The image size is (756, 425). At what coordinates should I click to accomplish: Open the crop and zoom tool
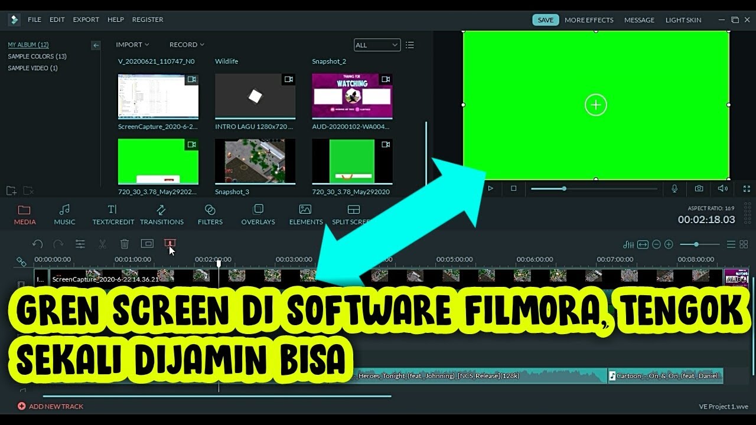coord(147,243)
